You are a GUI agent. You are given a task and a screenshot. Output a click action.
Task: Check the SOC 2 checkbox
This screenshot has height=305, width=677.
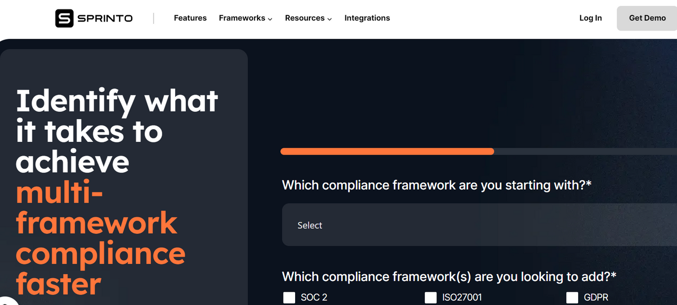pos(289,298)
